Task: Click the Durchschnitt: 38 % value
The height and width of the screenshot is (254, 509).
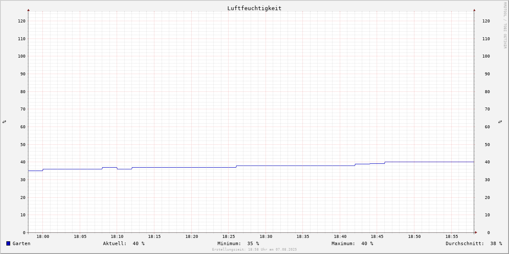Action: tap(474, 243)
